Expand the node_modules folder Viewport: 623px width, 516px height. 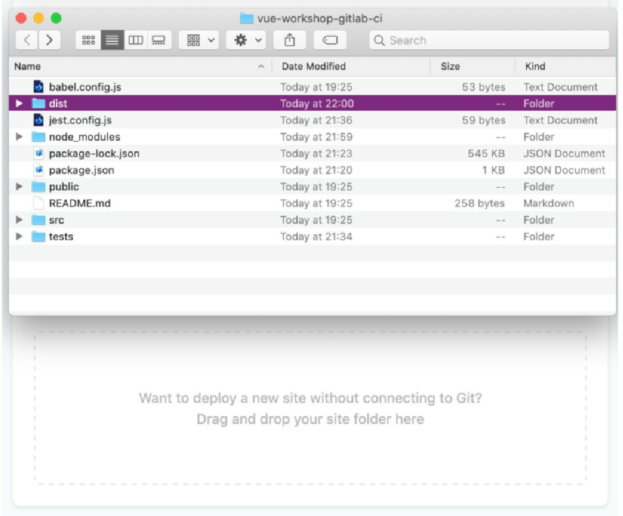click(18, 137)
